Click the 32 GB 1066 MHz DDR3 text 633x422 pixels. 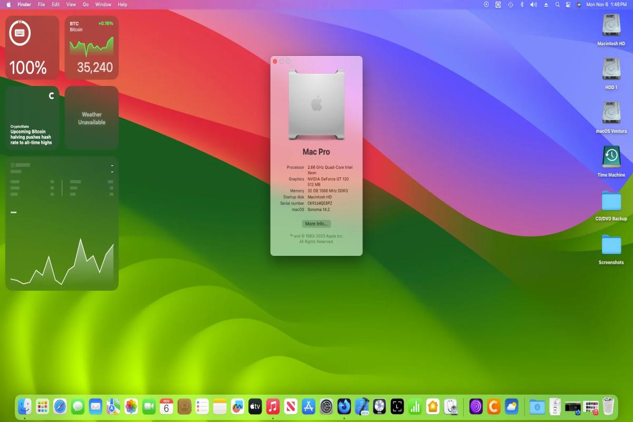(x=328, y=191)
